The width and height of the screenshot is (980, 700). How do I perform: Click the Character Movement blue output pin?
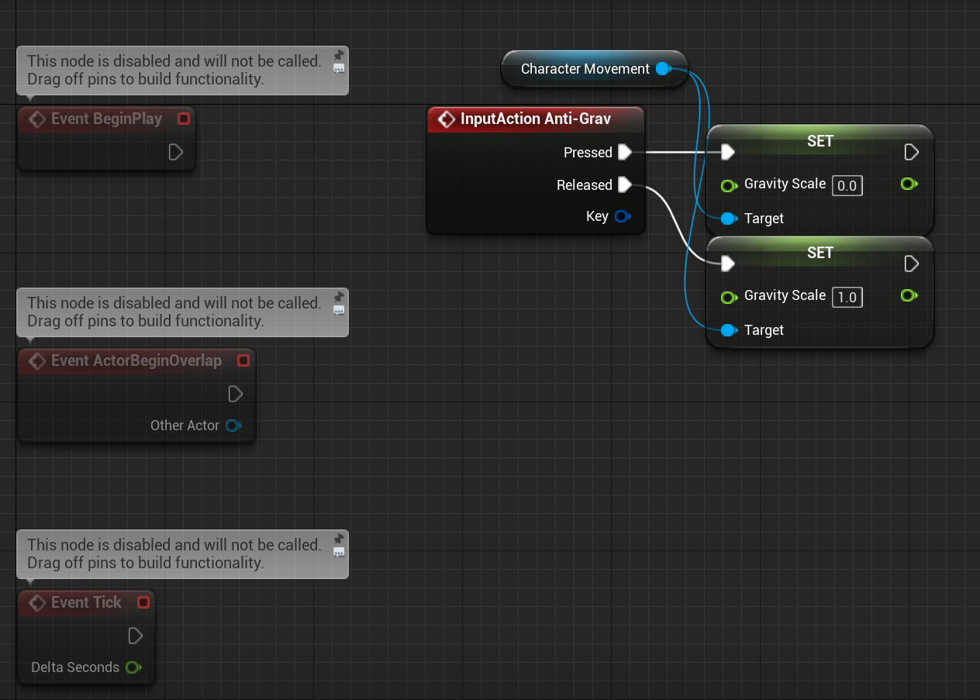[x=663, y=68]
